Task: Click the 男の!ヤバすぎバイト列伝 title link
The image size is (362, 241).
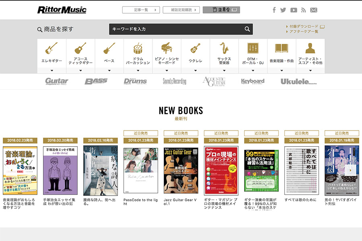Action: [x=341, y=202]
